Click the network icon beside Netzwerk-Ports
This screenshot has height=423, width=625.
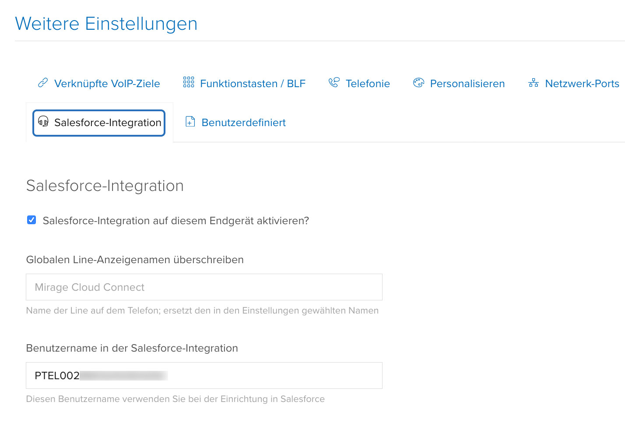coord(534,83)
